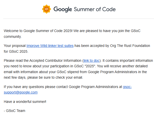This screenshot has height=119, width=154.
Task: Click the 'Your proposal' text before the link
Action: [x=15, y=46]
